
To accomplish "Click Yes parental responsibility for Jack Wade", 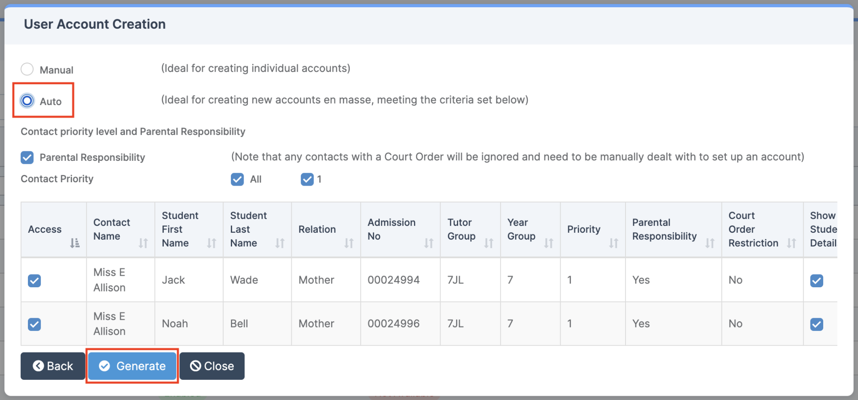I will click(x=641, y=280).
